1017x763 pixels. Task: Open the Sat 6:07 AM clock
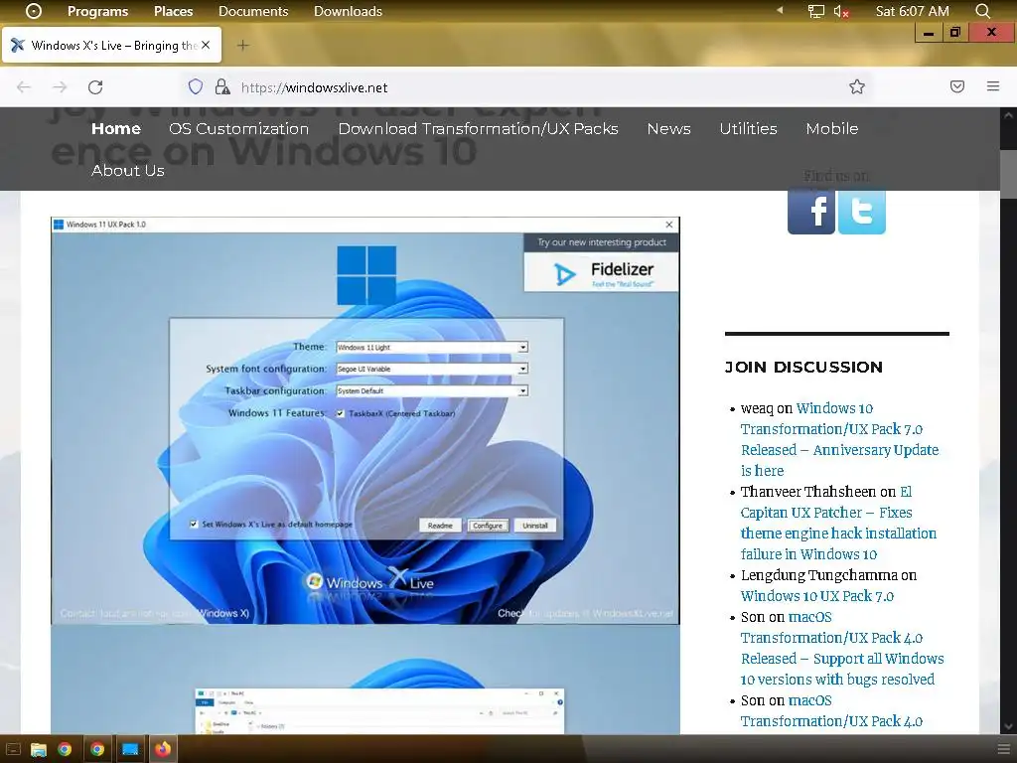click(x=912, y=11)
